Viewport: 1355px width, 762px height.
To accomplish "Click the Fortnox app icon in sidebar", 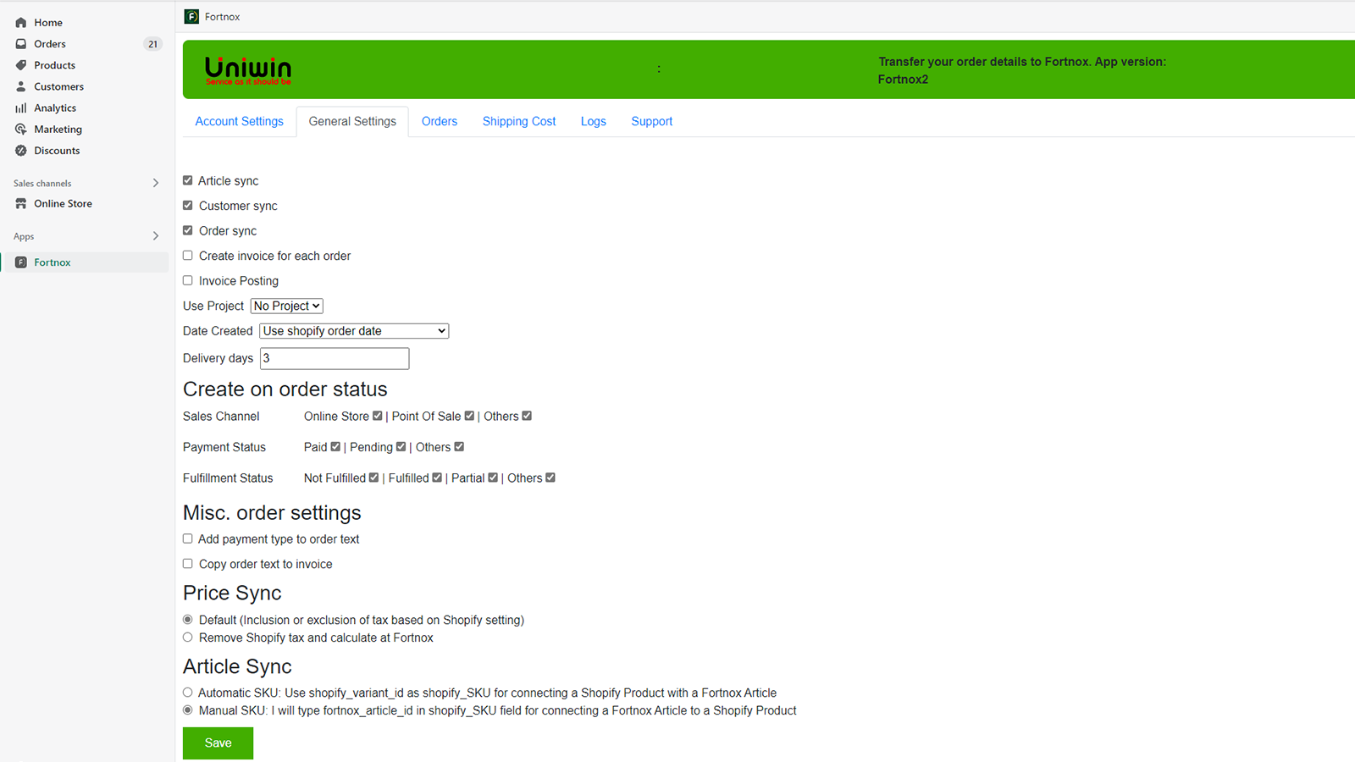I will click(x=21, y=262).
